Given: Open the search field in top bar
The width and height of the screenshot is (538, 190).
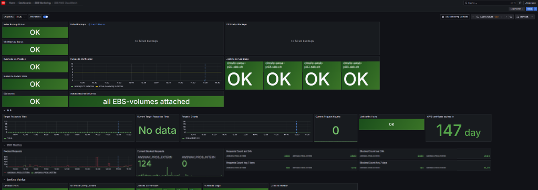Looking at the screenshot, I should (x=490, y=3).
